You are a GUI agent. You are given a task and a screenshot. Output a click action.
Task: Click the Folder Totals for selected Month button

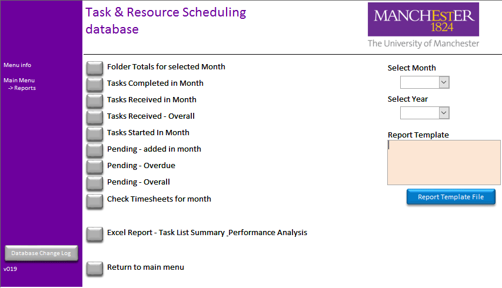tap(95, 68)
